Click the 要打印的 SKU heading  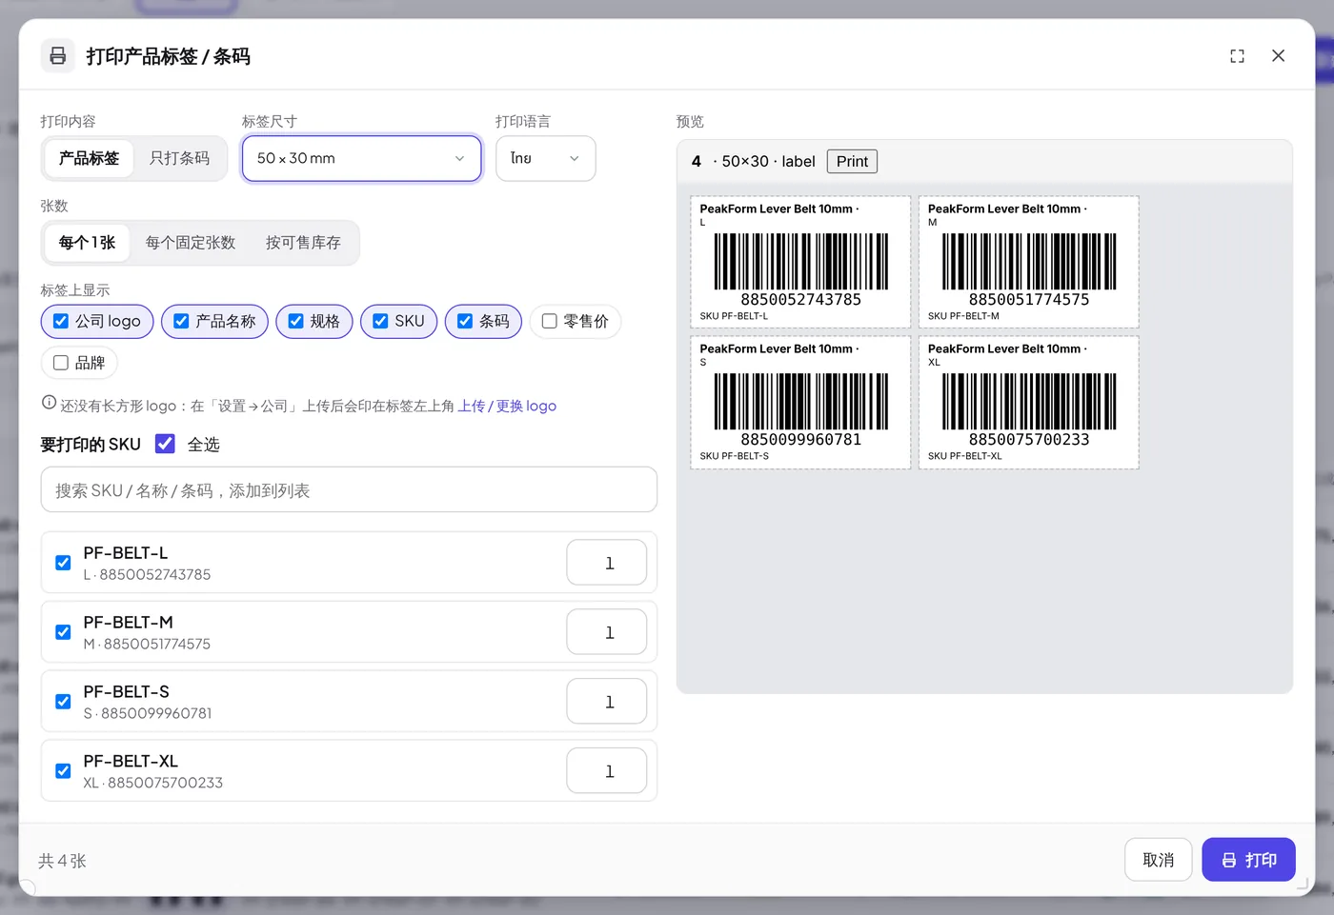click(x=91, y=445)
